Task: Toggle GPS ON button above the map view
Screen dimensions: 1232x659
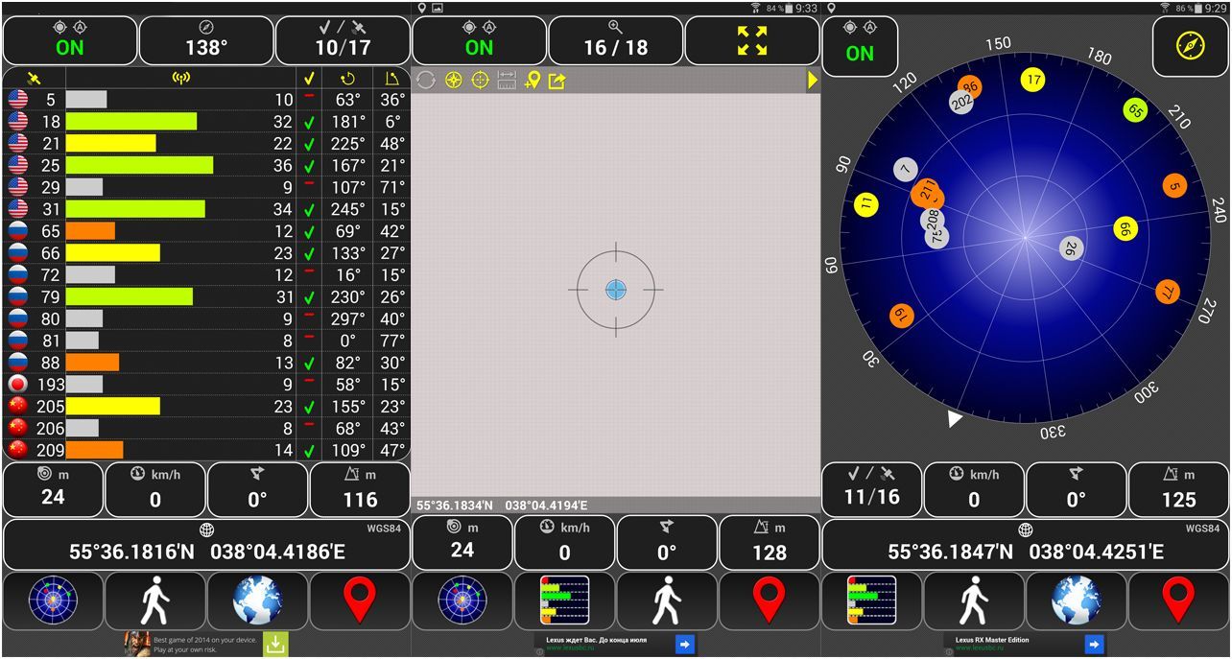Action: click(479, 40)
